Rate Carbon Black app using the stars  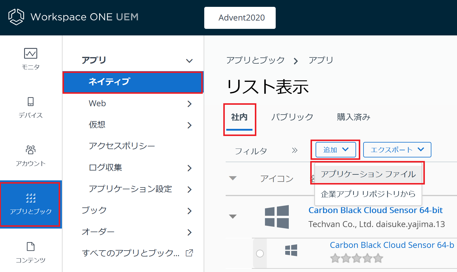pyautogui.click(x=356, y=258)
